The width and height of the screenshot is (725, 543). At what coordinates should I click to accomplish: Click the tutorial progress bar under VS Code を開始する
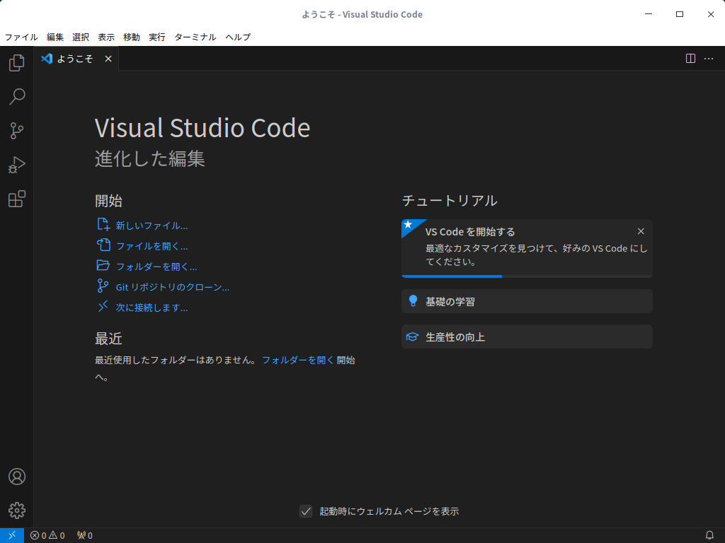527,276
